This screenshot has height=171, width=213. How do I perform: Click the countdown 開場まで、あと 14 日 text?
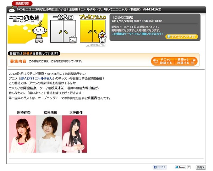click(x=136, y=27)
